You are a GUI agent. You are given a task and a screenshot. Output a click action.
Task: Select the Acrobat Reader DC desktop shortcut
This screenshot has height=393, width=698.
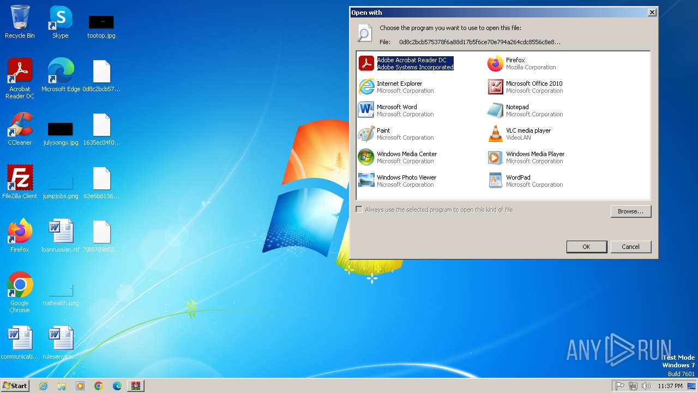pos(20,79)
